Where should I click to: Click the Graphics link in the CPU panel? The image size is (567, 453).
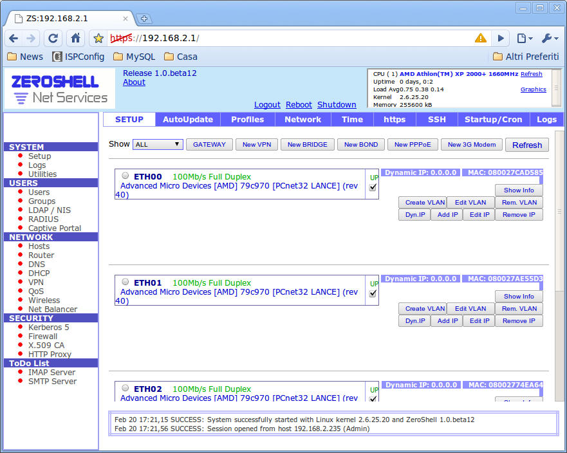pyautogui.click(x=534, y=89)
